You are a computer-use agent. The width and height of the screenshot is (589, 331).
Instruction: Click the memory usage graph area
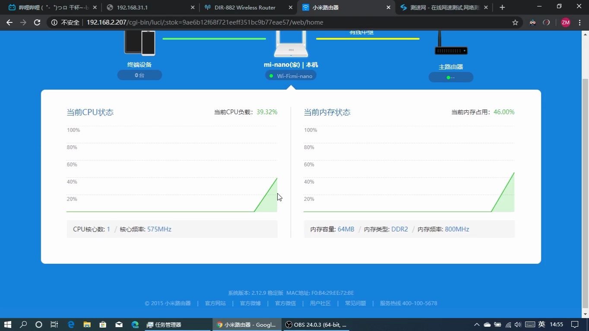coord(409,169)
